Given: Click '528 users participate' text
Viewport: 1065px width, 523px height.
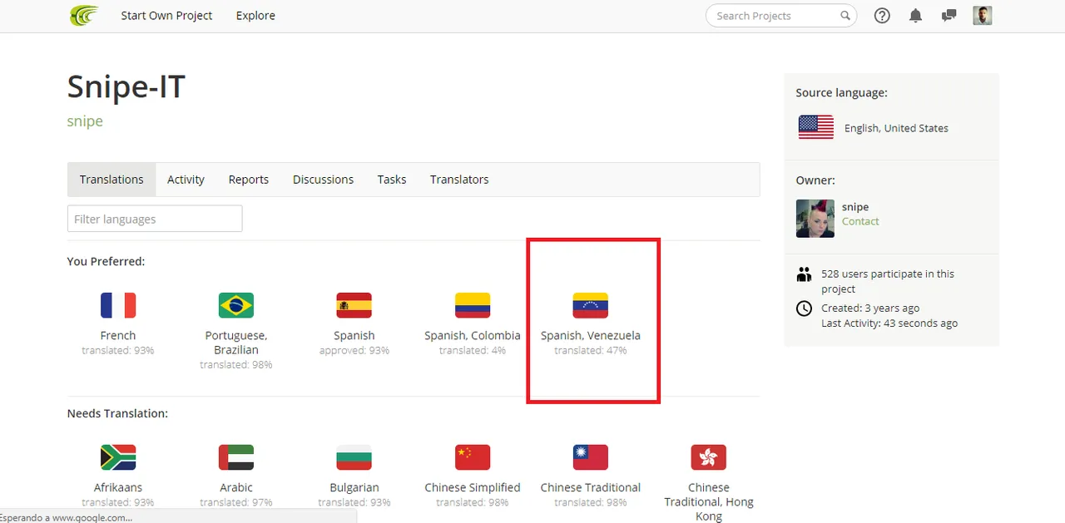Looking at the screenshot, I should tap(888, 281).
